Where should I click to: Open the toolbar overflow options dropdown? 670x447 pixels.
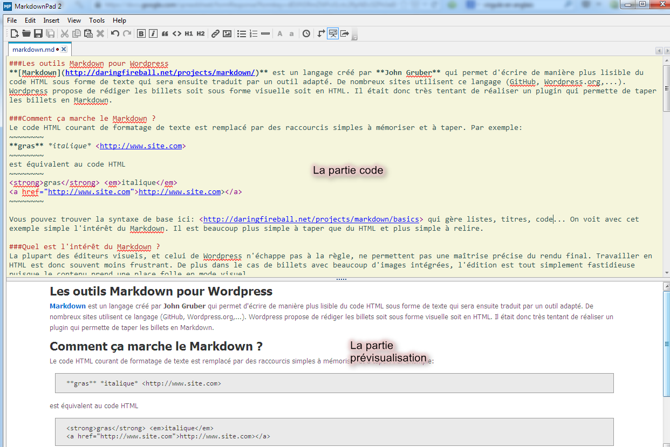[x=355, y=35]
